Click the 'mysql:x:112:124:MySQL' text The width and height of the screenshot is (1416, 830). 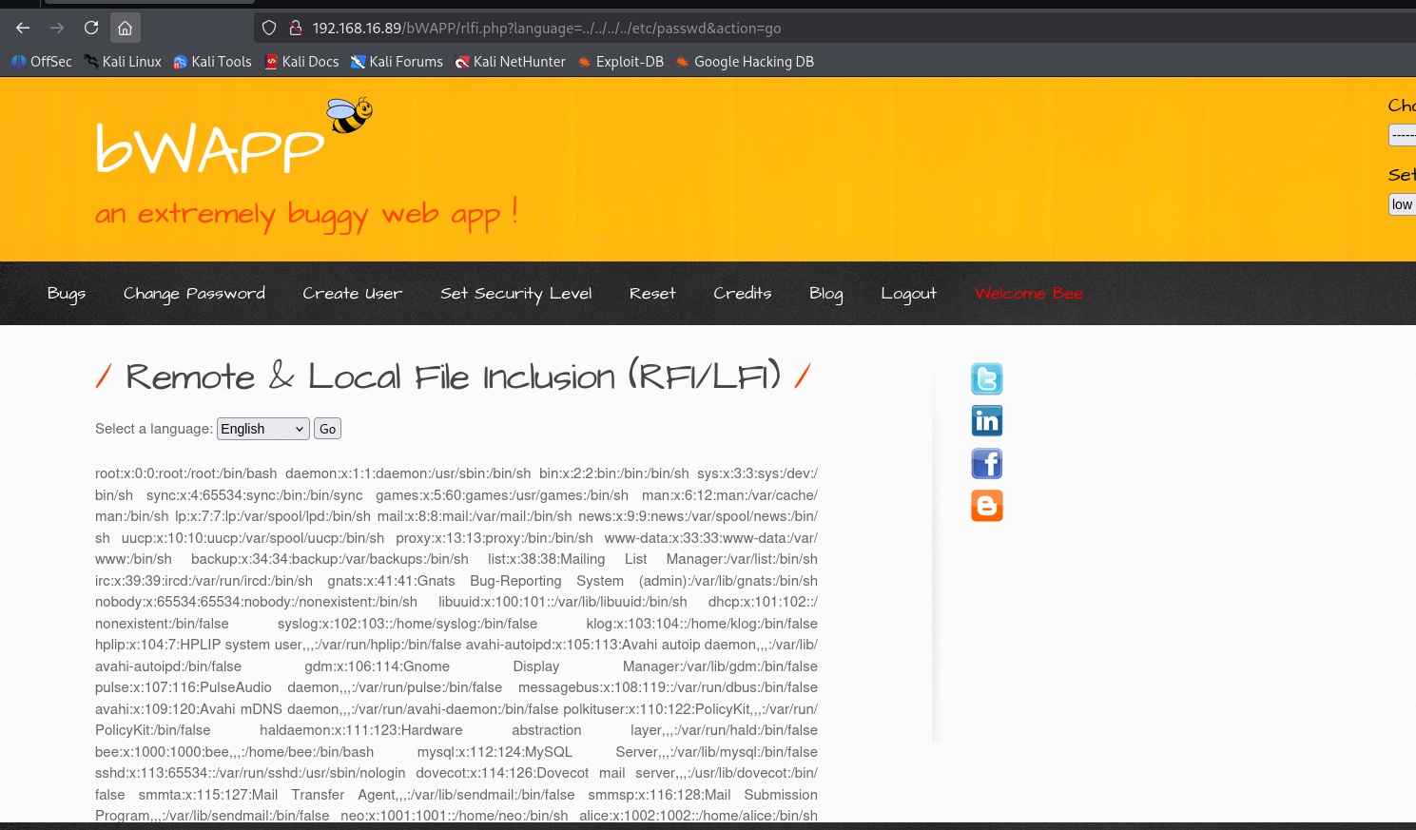[495, 752]
